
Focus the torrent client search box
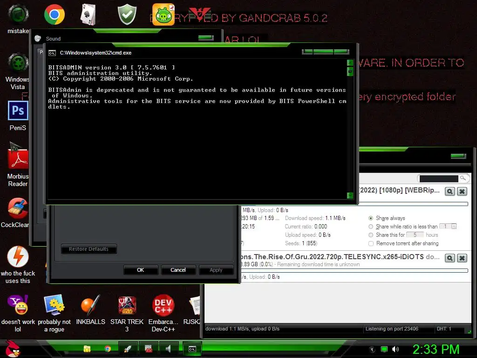[439, 179]
